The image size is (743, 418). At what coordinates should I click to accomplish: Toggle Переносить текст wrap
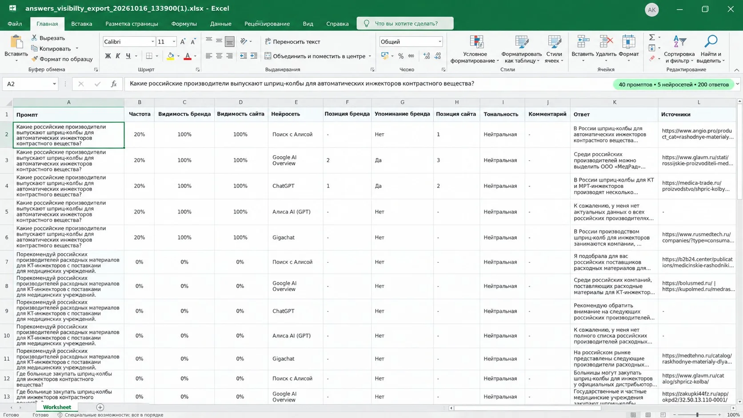coord(292,41)
